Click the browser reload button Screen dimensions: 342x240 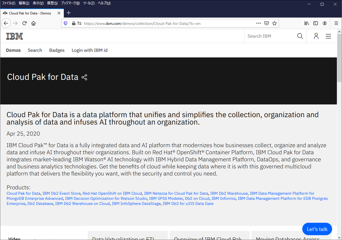25,23
